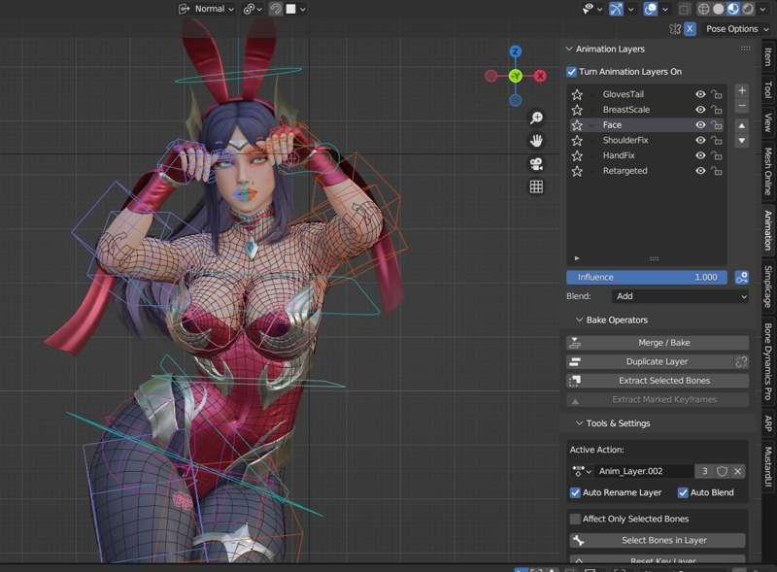The width and height of the screenshot is (777, 572).
Task: Open the shading options dropdown arrow
Action: [762, 9]
